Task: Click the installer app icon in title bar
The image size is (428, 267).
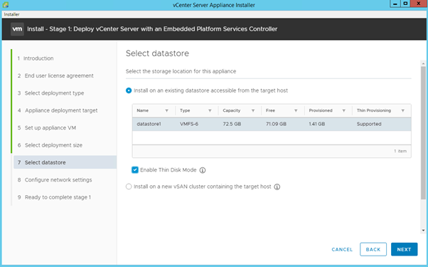Action: point(5,5)
